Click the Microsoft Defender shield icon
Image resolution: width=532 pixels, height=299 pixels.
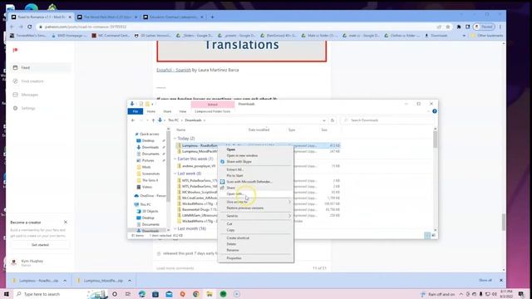coord(223,182)
